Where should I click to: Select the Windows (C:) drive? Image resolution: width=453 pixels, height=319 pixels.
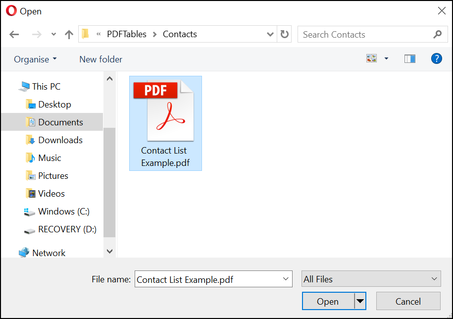coord(60,212)
